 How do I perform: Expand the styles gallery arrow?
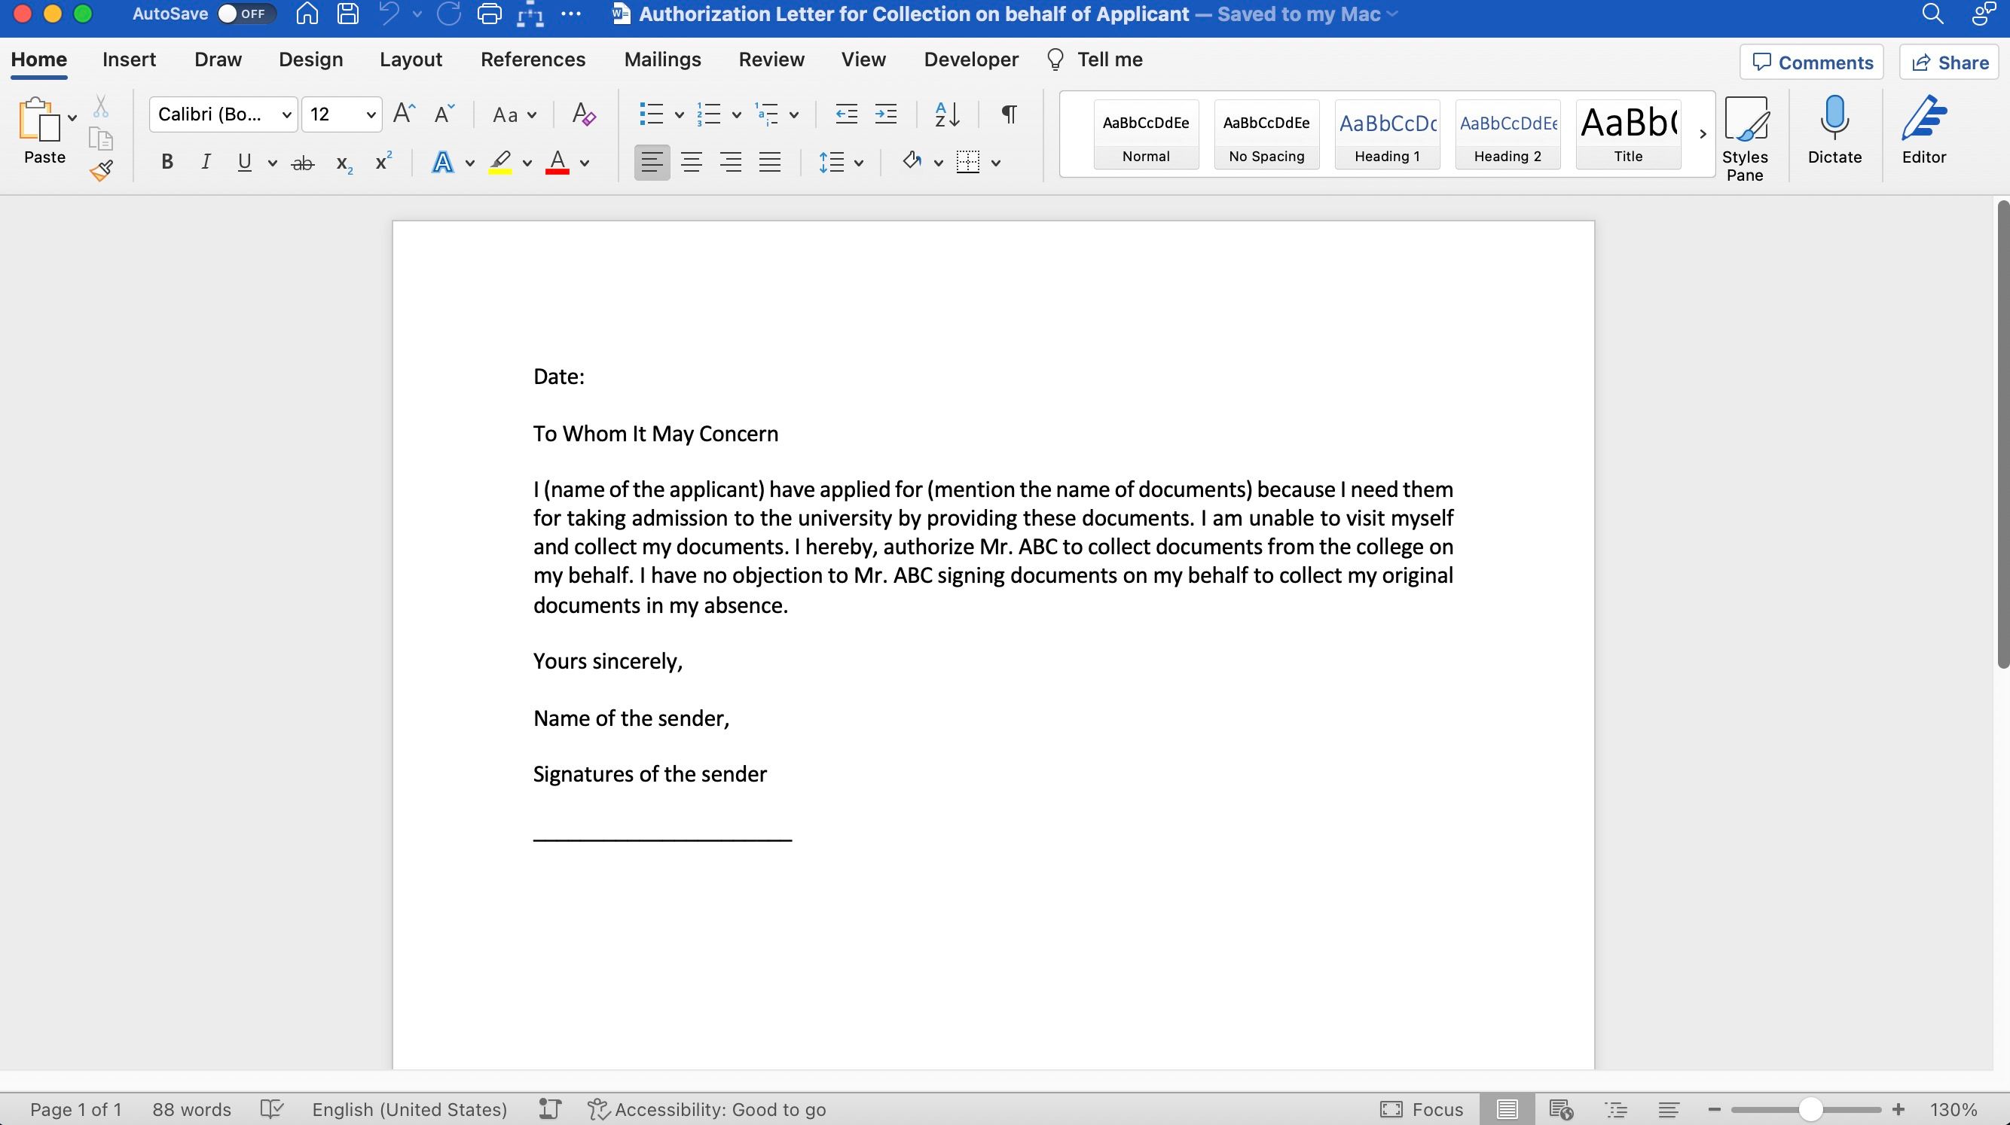tap(1703, 134)
